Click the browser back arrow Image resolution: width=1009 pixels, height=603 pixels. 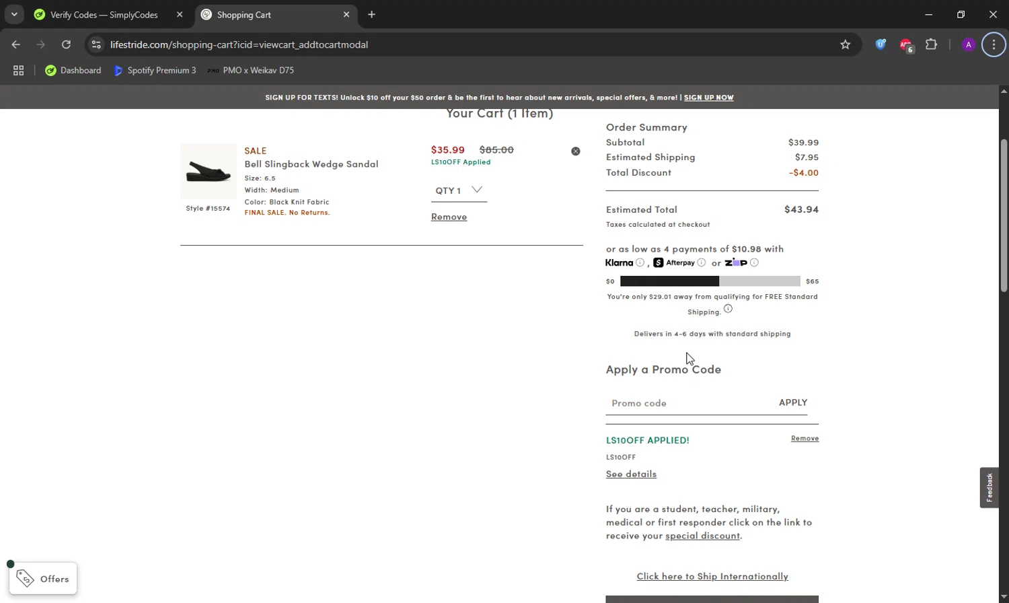[x=16, y=44]
